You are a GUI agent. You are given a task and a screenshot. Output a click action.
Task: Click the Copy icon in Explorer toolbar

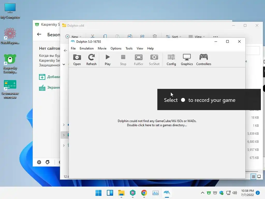[105, 36]
